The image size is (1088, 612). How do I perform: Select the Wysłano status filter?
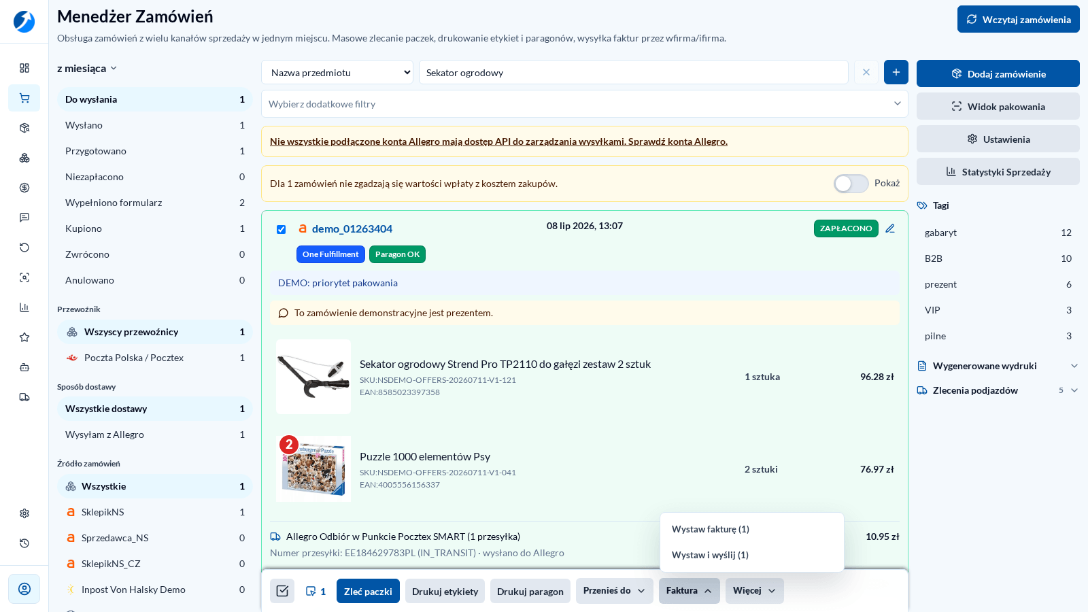coord(155,125)
